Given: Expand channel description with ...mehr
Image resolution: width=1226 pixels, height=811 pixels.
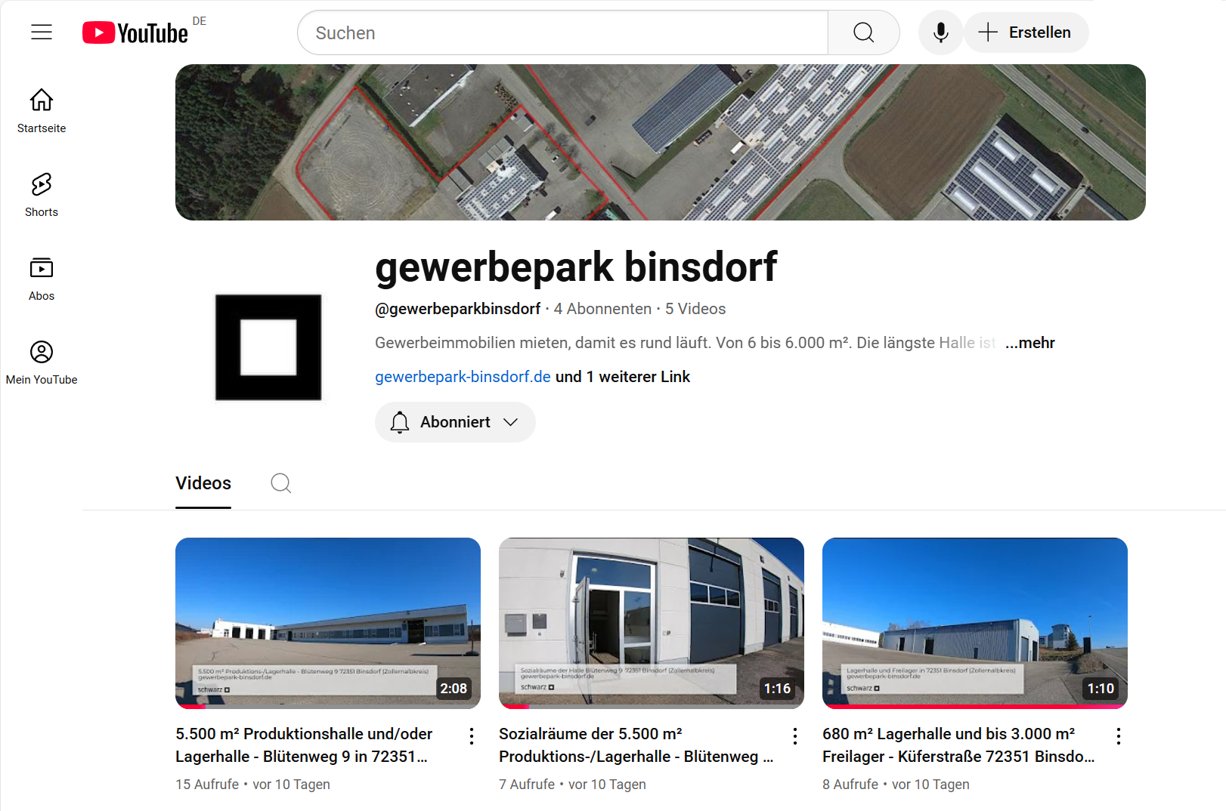Looking at the screenshot, I should pos(1029,343).
